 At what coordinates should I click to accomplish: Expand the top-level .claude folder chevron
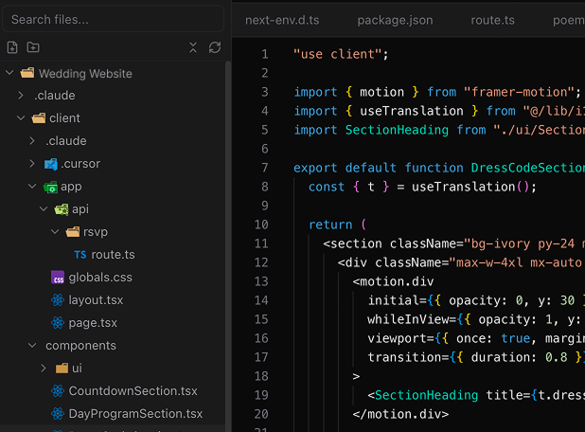click(21, 96)
